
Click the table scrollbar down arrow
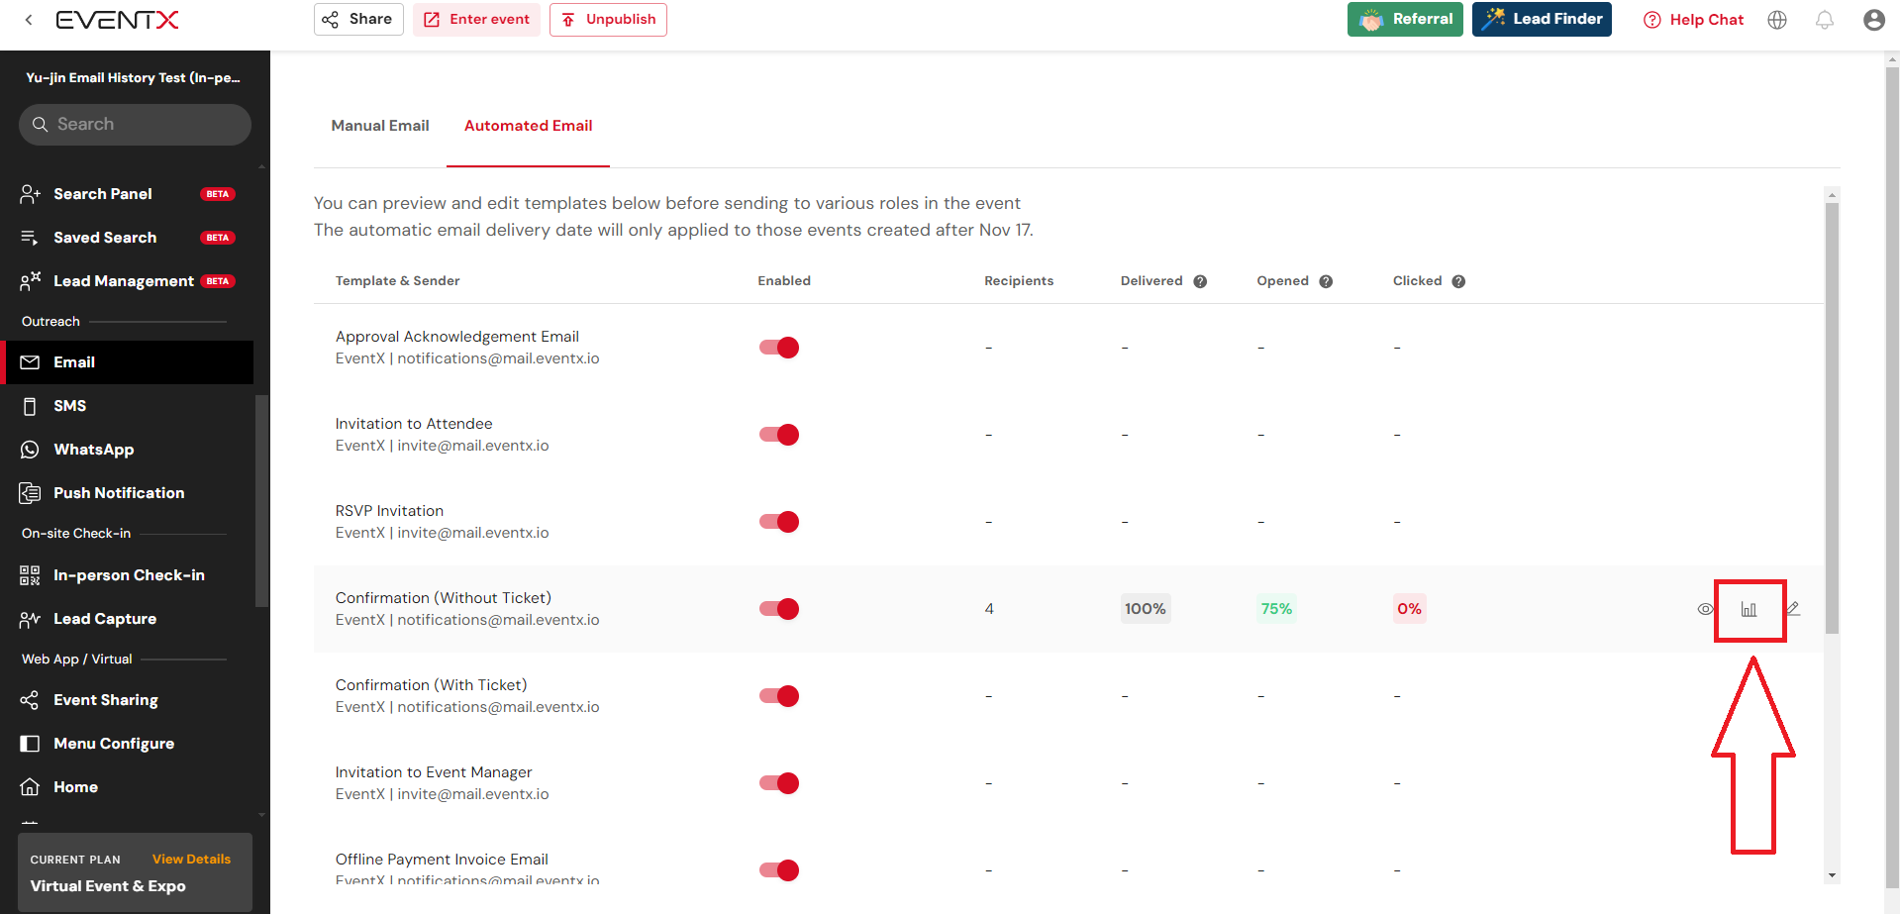[1832, 875]
